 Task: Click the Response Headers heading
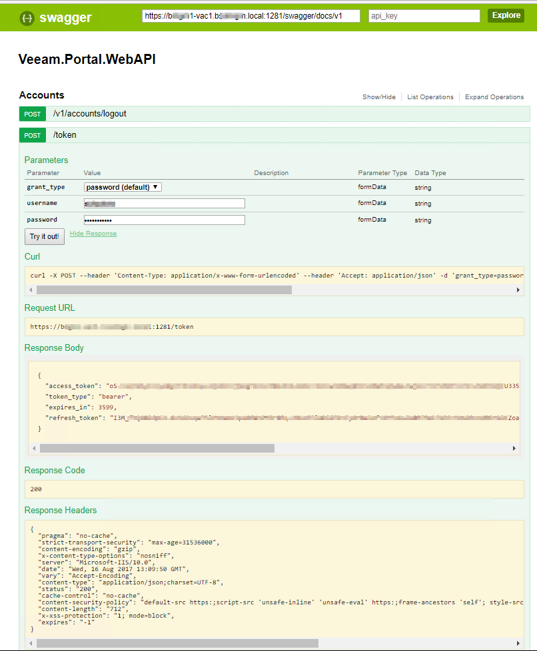(61, 511)
